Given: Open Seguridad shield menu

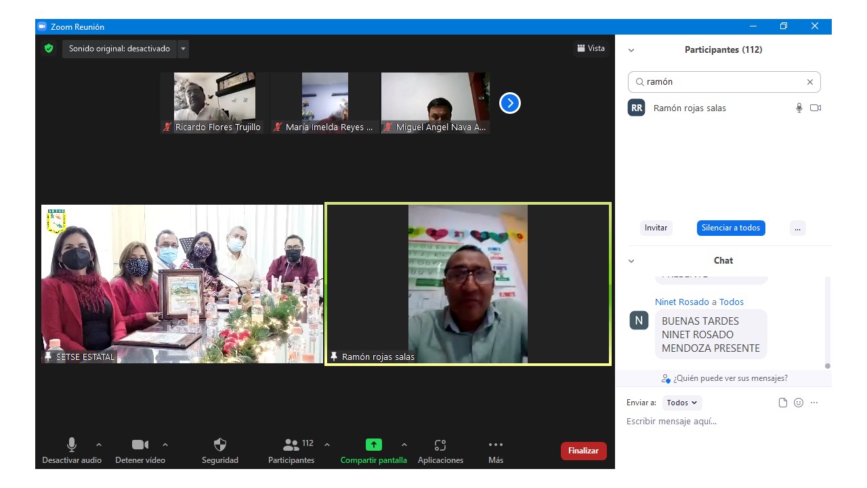Looking at the screenshot, I should (x=220, y=451).
